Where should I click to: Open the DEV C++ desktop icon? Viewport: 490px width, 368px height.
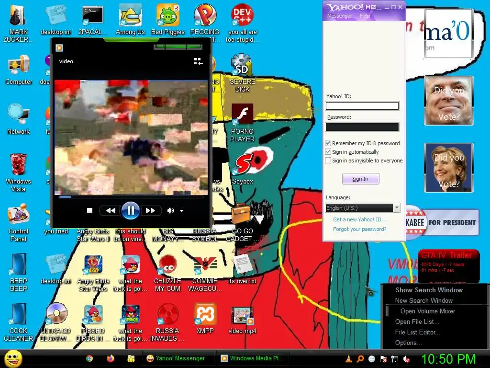[242, 23]
